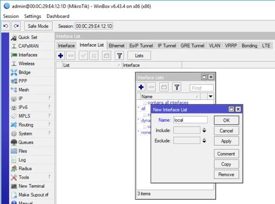Open Radius in sidebar
Image resolution: width=275 pixels, height=204 pixels.
click(x=32, y=168)
